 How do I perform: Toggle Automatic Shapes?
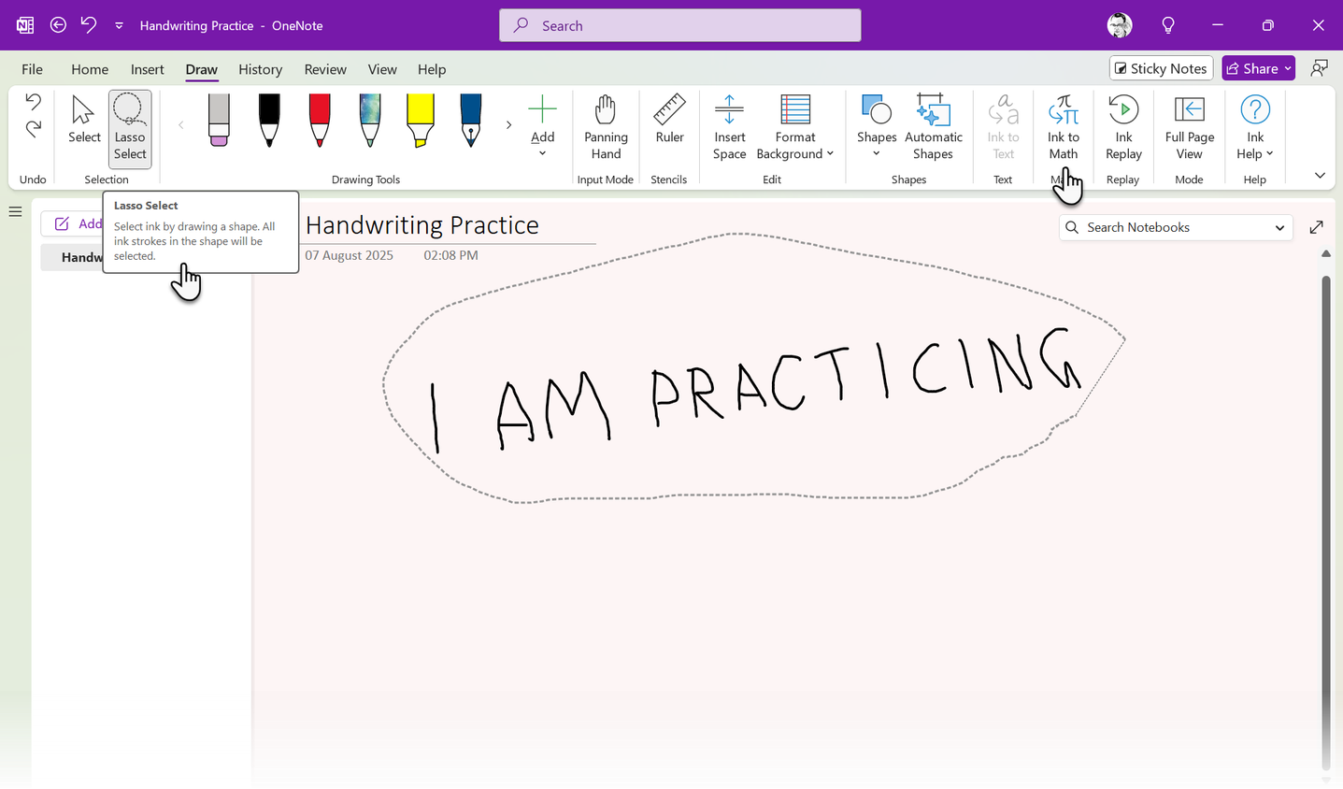click(933, 128)
